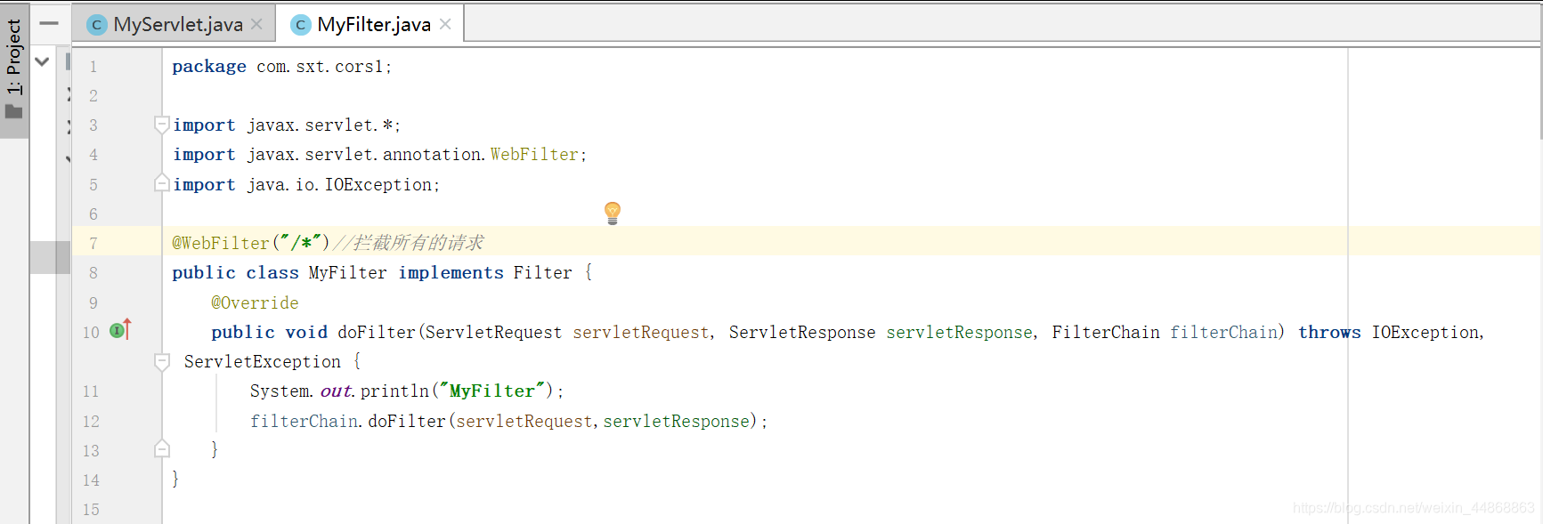Click line number 1 in the gutter

[93, 67]
